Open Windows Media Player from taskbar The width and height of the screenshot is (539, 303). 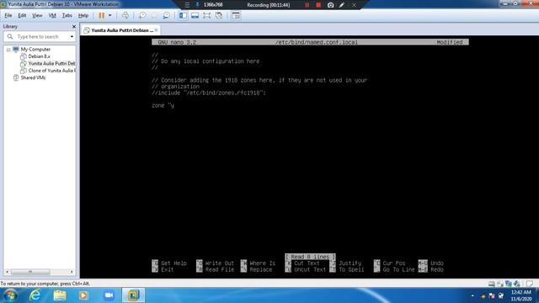pos(83,295)
